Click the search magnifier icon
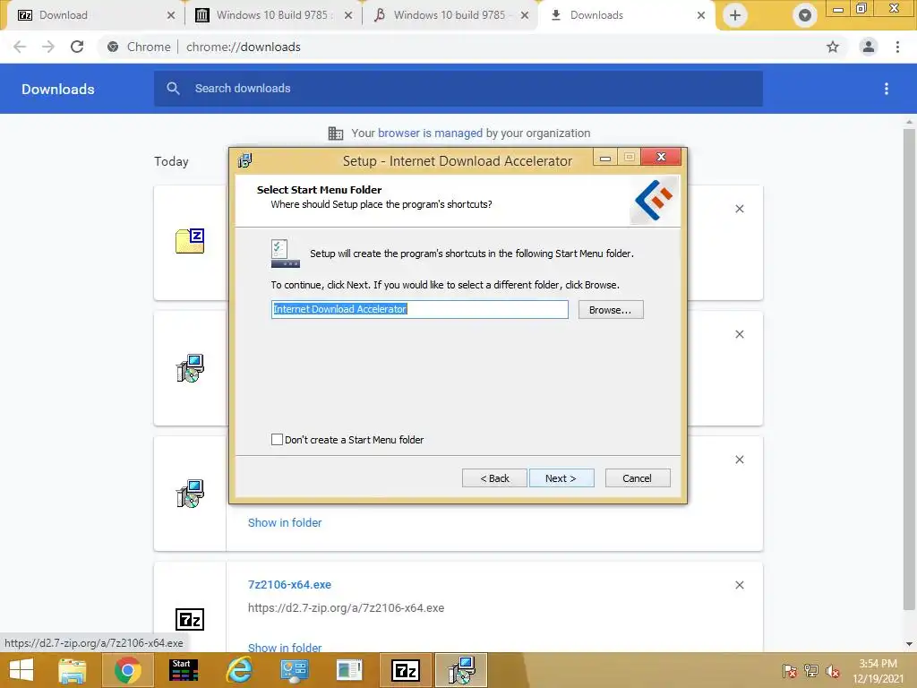Image resolution: width=917 pixels, height=688 pixels. click(173, 89)
